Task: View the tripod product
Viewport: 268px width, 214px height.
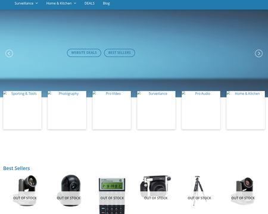Action: [x=200, y=191]
